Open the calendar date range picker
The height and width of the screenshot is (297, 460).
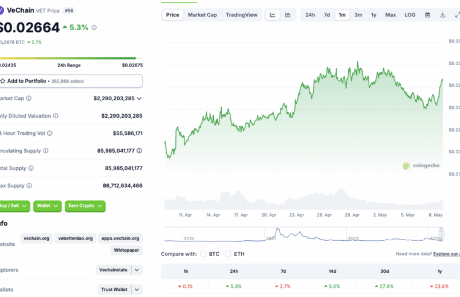pyautogui.click(x=427, y=15)
